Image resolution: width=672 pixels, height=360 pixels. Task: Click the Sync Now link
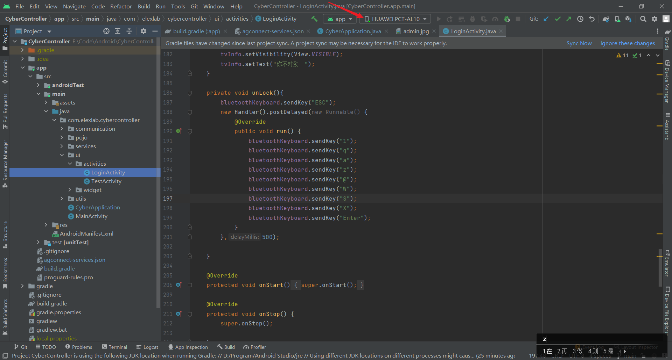pos(579,43)
